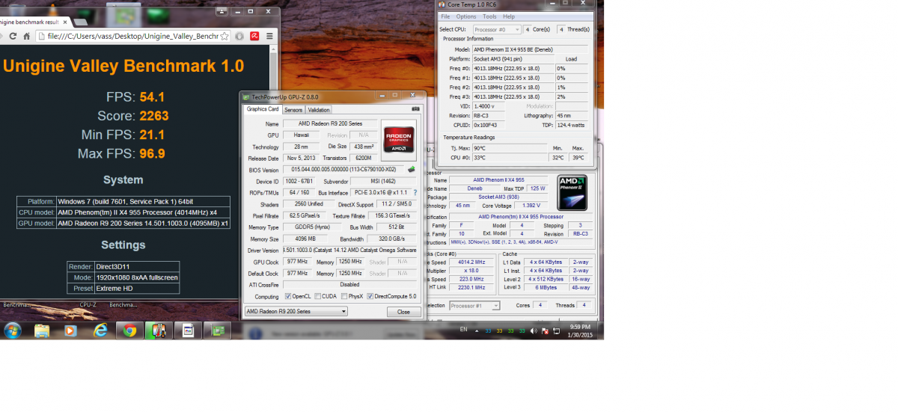Open a new Chrome tab
This screenshot has width=898, height=412.
pyautogui.click(x=81, y=22)
